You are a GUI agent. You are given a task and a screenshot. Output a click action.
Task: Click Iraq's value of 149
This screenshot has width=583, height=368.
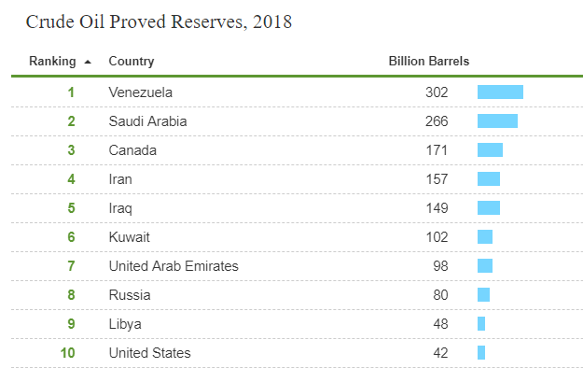(437, 208)
